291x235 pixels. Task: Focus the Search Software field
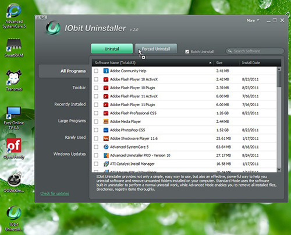coord(255,51)
